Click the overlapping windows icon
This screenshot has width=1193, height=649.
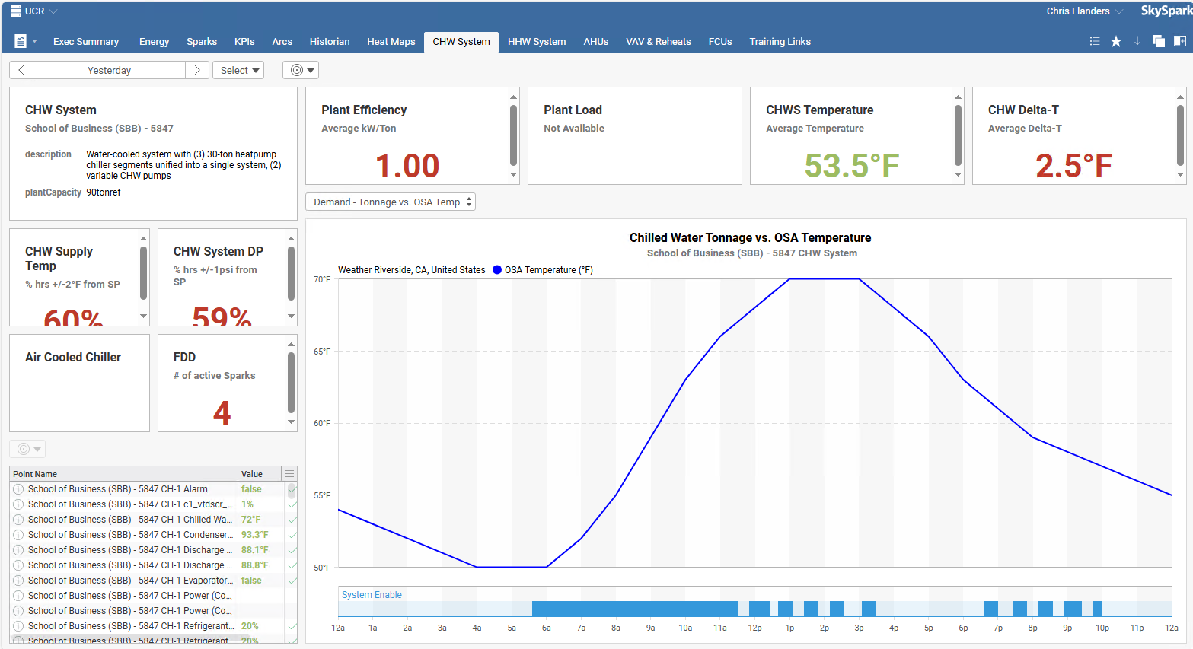pyautogui.click(x=1158, y=42)
